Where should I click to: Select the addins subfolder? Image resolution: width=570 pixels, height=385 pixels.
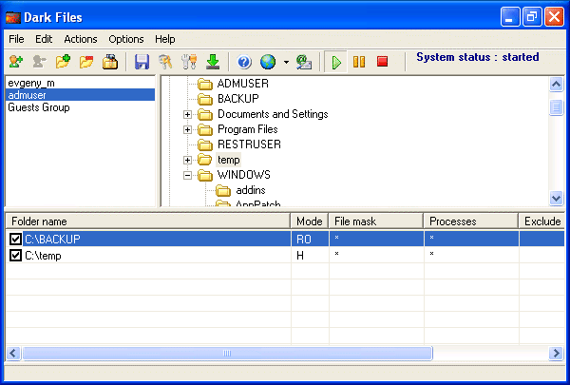pyautogui.click(x=251, y=190)
